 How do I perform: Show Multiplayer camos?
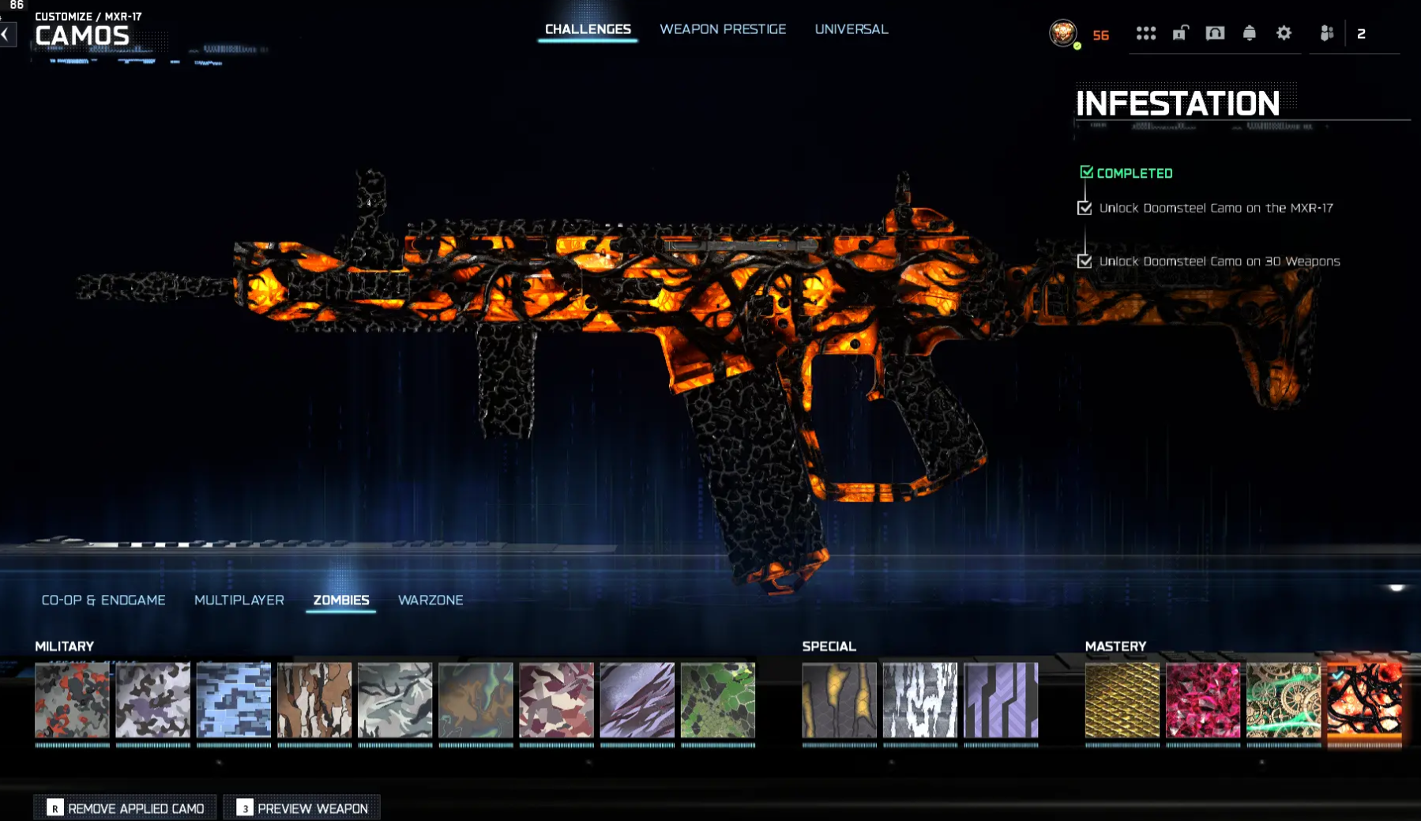pyautogui.click(x=239, y=600)
